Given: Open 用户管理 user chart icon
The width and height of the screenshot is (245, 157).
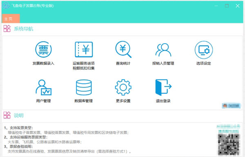Looking at the screenshot, I should pyautogui.click(x=43, y=87).
